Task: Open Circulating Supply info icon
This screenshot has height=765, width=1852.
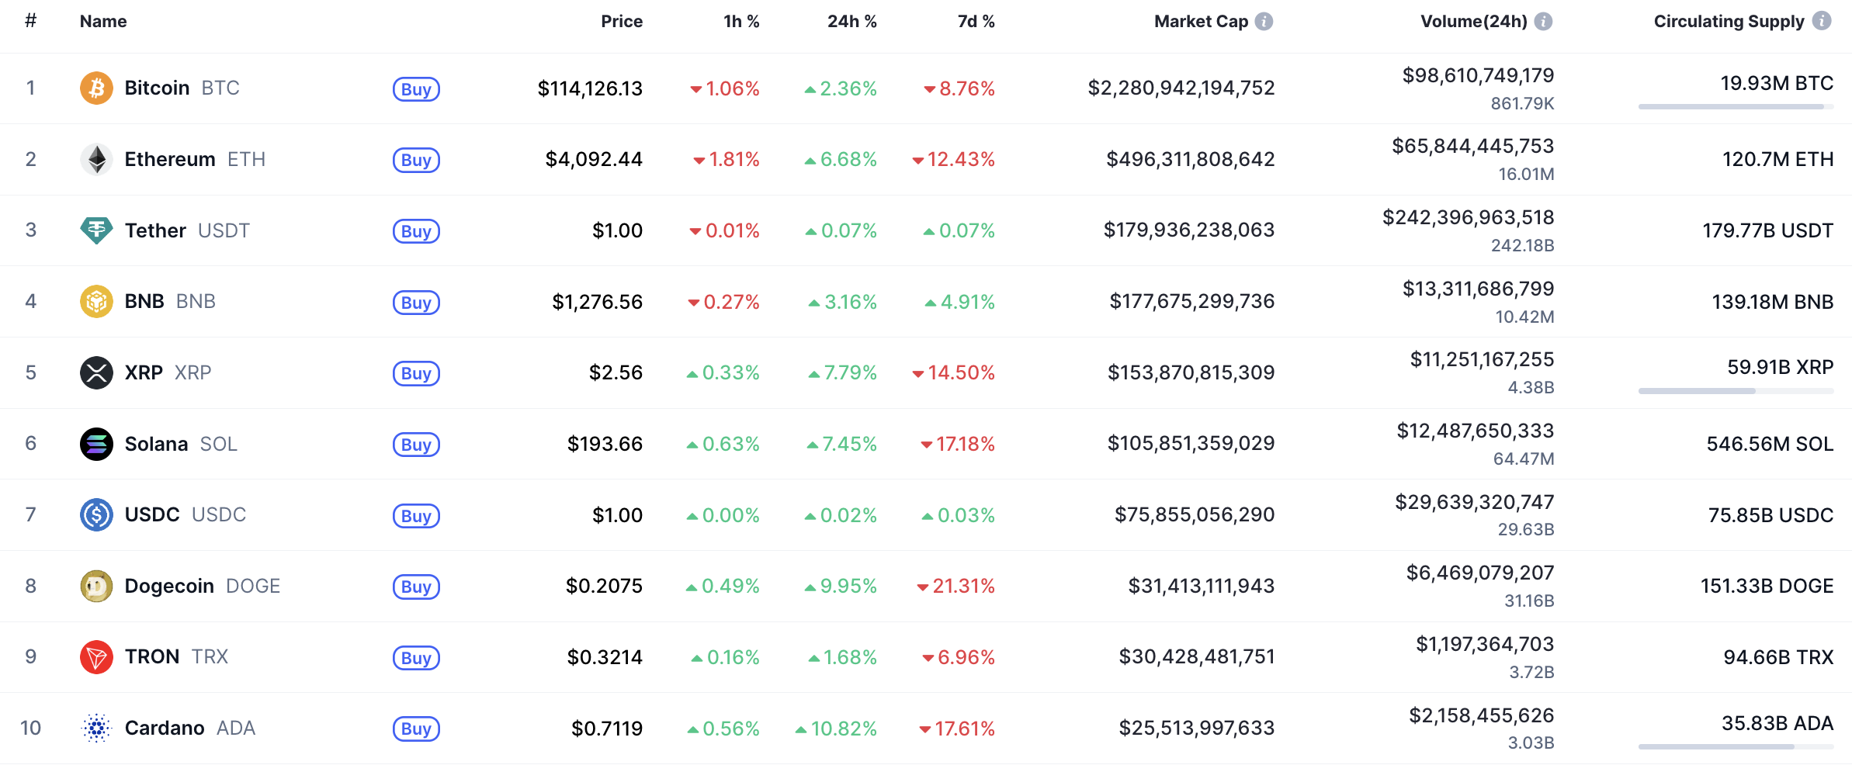Action: (x=1822, y=22)
